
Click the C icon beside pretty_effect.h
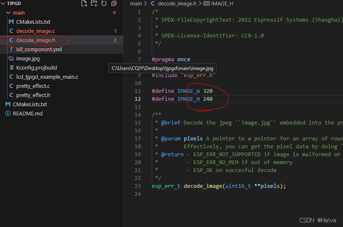coord(11,95)
